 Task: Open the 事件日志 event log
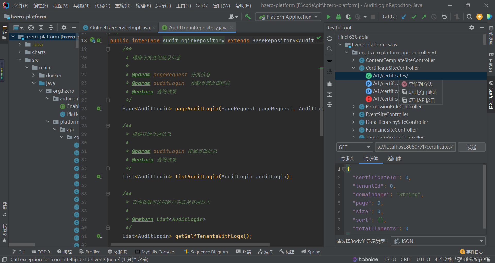click(x=472, y=252)
